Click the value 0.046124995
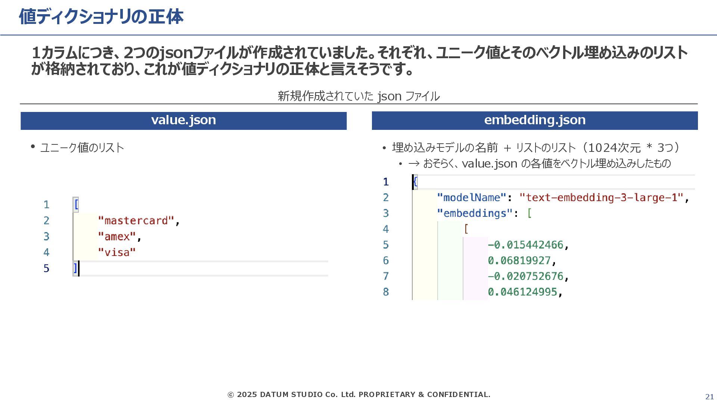The width and height of the screenshot is (717, 403). pos(522,292)
